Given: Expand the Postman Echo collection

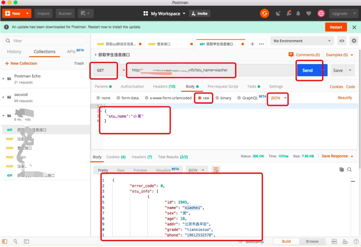Looking at the screenshot, I should (4, 78).
